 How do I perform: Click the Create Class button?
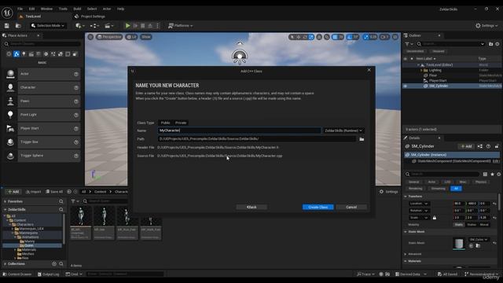[x=318, y=207]
